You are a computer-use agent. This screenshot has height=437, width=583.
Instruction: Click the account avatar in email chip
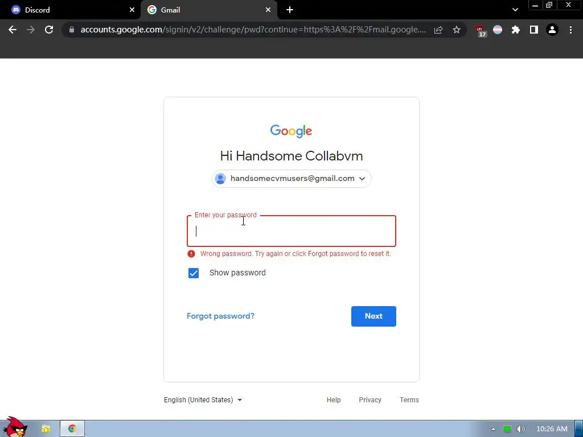coord(220,179)
